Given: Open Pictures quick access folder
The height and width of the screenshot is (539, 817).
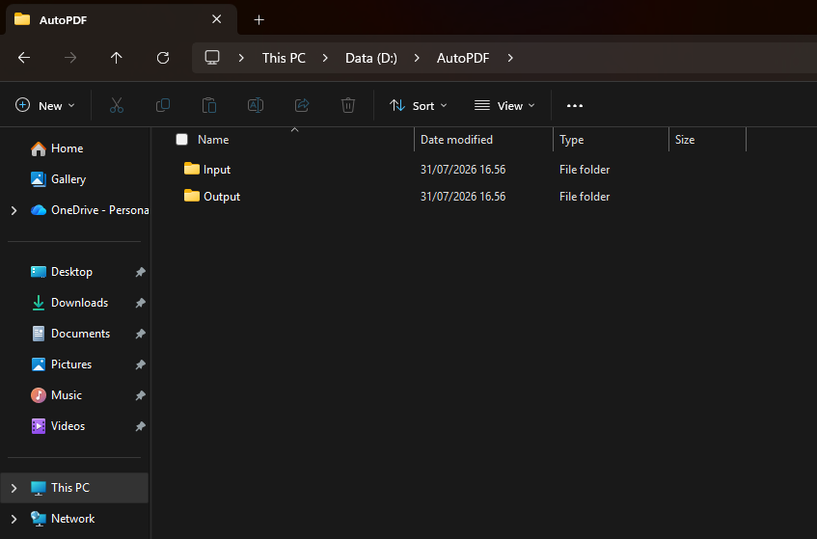Looking at the screenshot, I should (70, 364).
